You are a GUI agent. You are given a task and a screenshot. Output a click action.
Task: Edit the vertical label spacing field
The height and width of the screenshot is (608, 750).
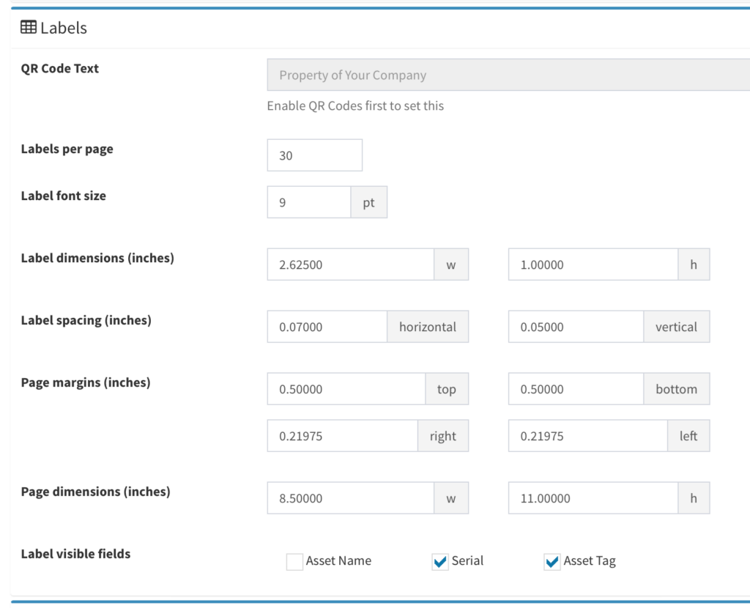(x=575, y=327)
